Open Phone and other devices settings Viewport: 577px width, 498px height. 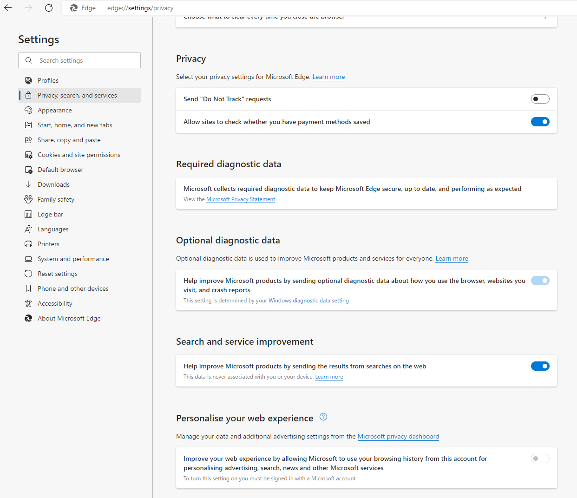pos(79,288)
